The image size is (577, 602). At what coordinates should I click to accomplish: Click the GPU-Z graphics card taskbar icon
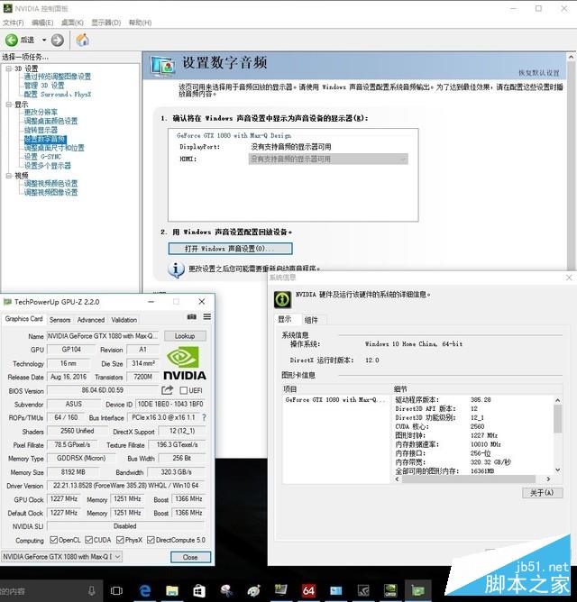(417, 590)
